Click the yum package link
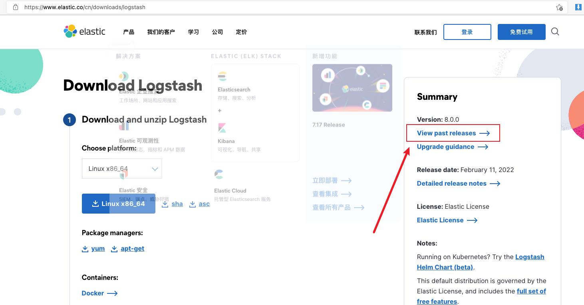The height and width of the screenshot is (305, 584). [98, 248]
